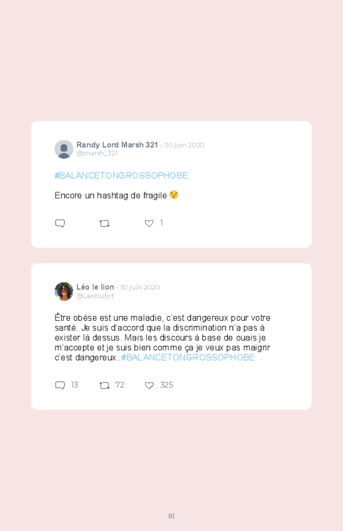Click reply icon on Randy Lord Marsh tweet
Screen dimensions: 343x531
click(x=60, y=224)
